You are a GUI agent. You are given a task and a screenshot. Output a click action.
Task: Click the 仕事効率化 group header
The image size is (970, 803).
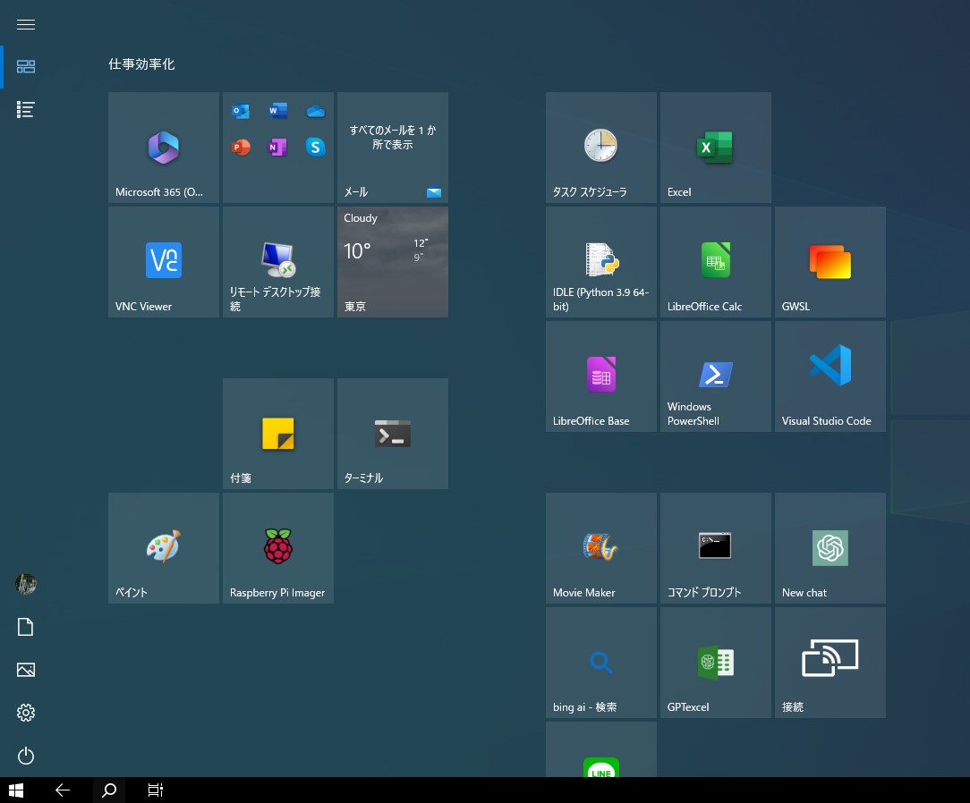(141, 64)
